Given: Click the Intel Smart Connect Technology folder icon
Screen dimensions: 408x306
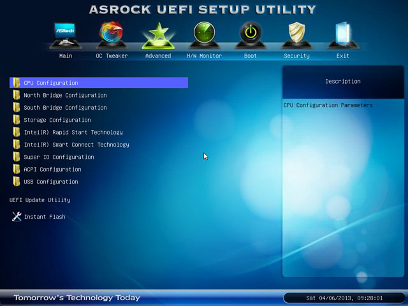Looking at the screenshot, I should coord(17,145).
